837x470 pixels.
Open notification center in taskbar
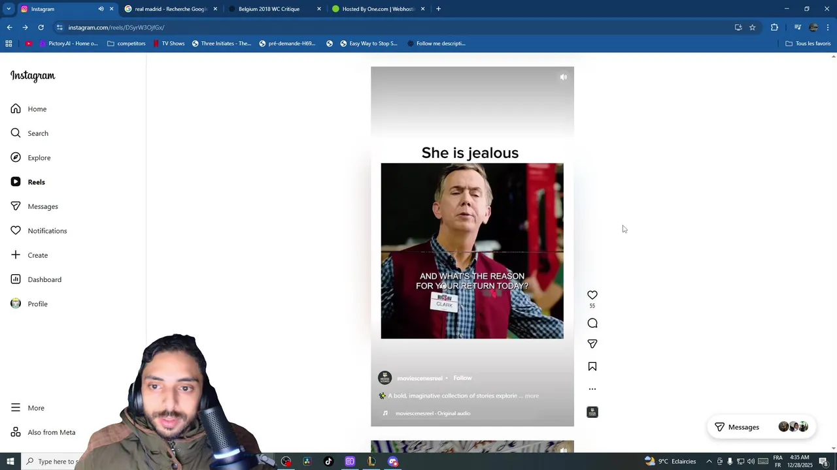(824, 462)
